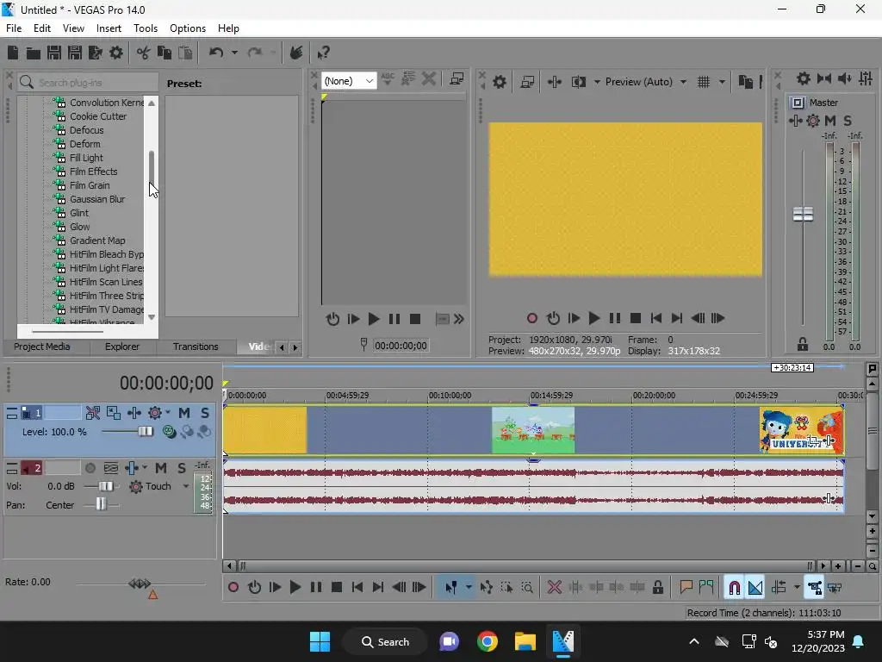The image size is (882, 662).
Task: Toggle Enable Snapping magnet button
Action: click(x=734, y=588)
